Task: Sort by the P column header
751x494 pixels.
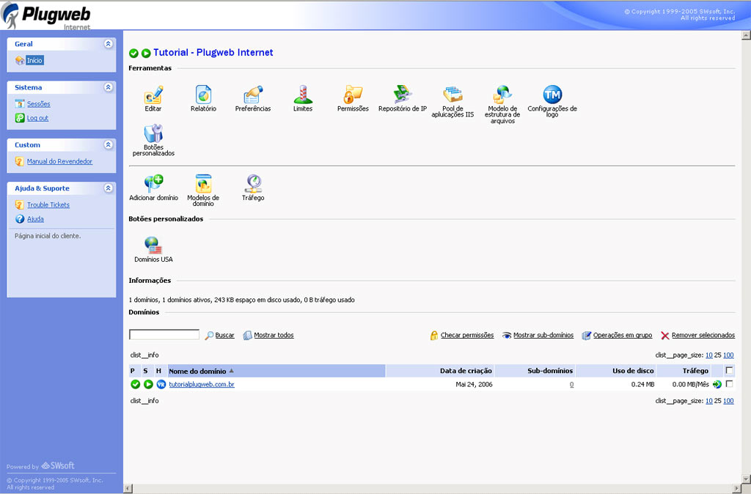Action: click(133, 371)
